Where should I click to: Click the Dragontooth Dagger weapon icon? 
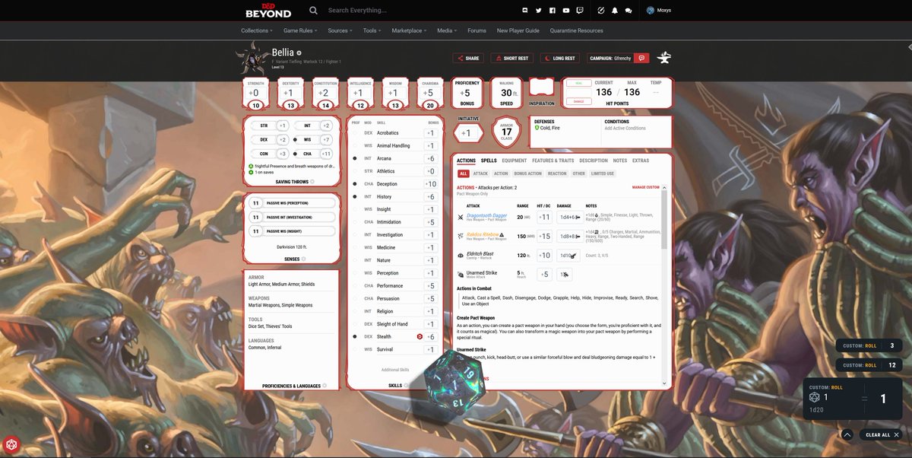click(461, 217)
